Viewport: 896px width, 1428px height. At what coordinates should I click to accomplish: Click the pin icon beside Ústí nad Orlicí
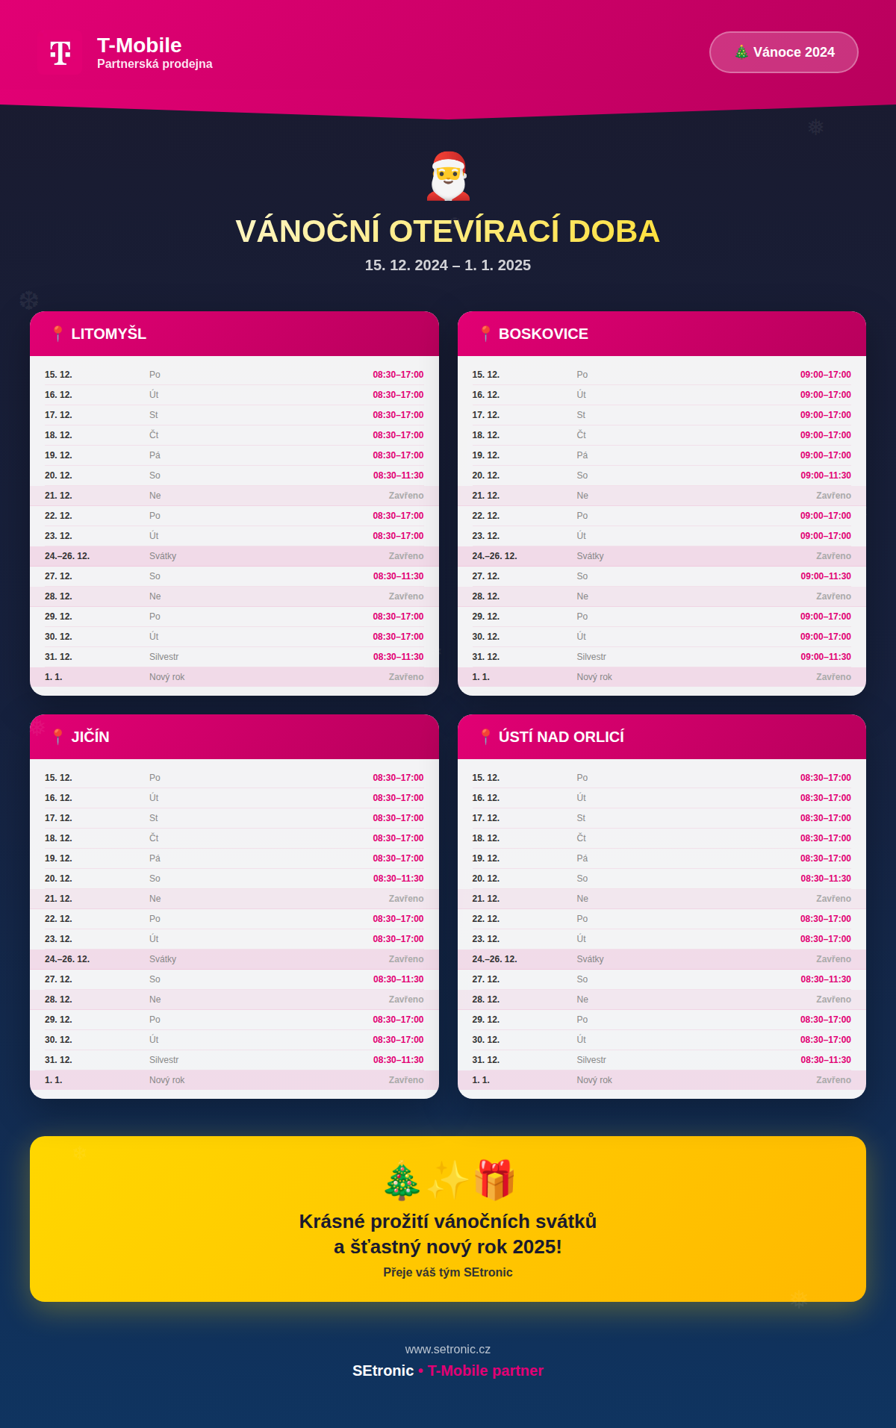pyautogui.click(x=485, y=737)
